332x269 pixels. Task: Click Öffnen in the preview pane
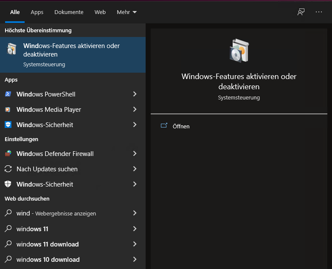[181, 126]
